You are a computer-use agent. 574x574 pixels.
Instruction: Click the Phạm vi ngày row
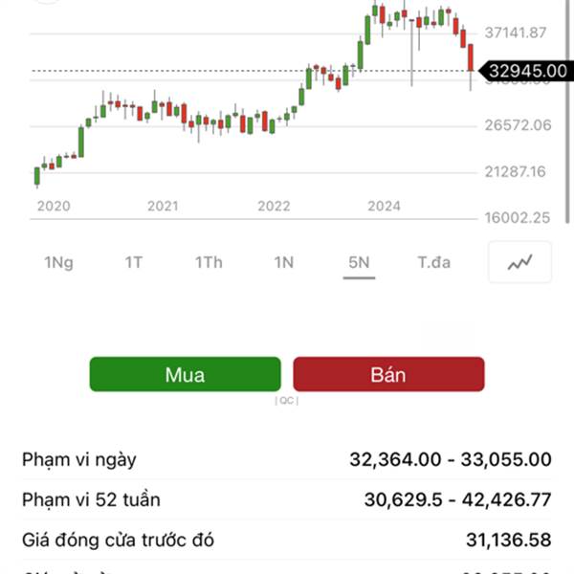pos(287,459)
